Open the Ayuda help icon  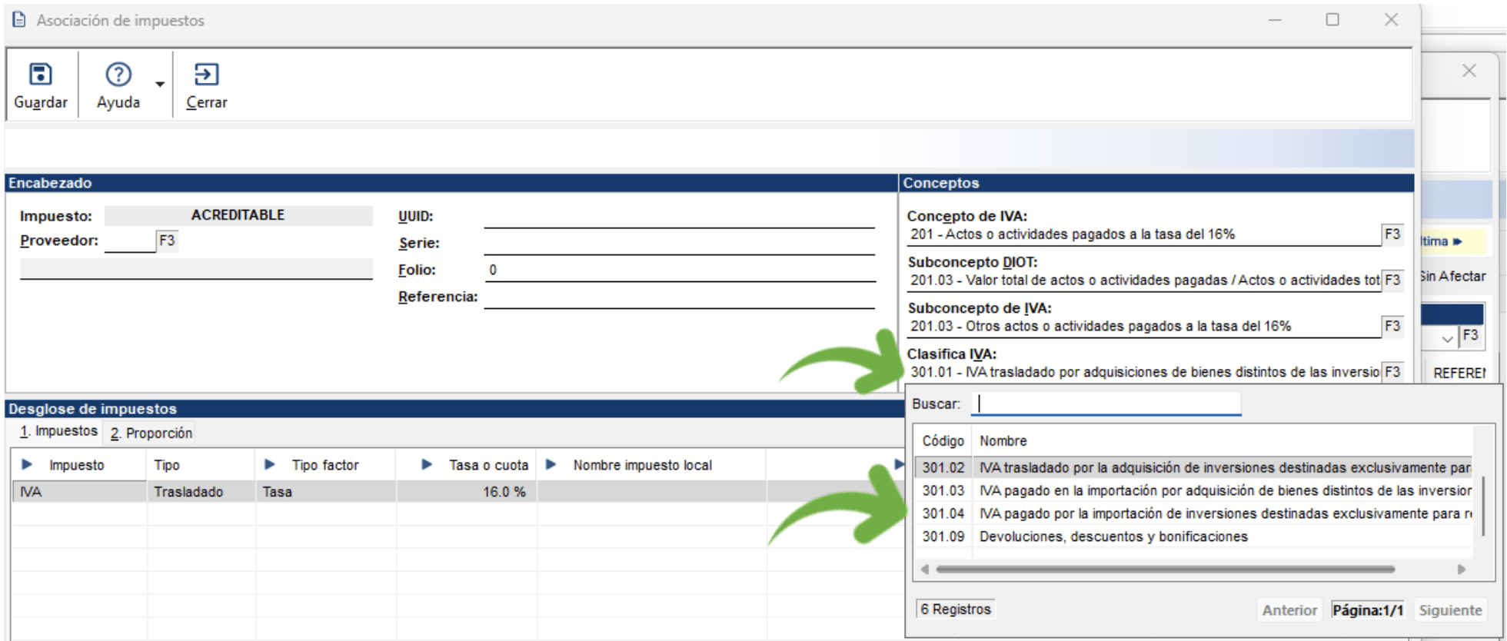pos(118,75)
